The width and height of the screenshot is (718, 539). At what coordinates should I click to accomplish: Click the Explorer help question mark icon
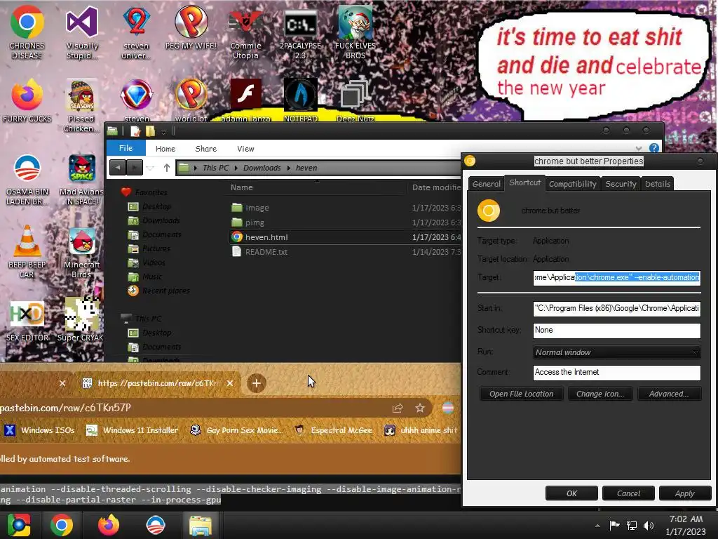(654, 148)
